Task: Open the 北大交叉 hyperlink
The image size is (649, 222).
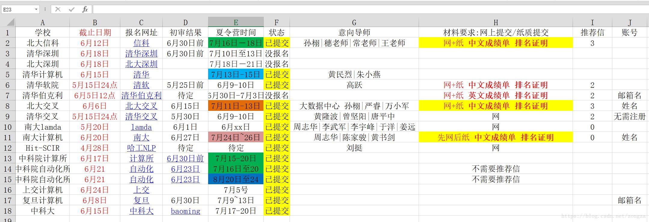Action: click(x=141, y=106)
